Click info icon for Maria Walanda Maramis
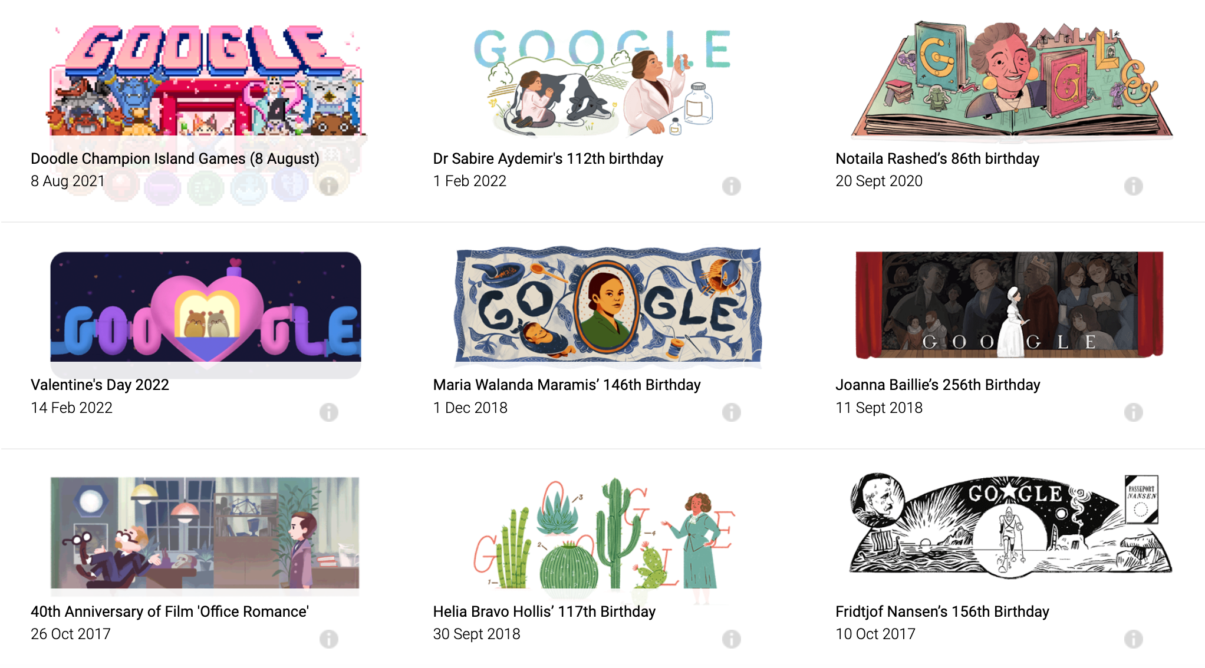Viewport: 1205px width, 668px height. (x=731, y=412)
